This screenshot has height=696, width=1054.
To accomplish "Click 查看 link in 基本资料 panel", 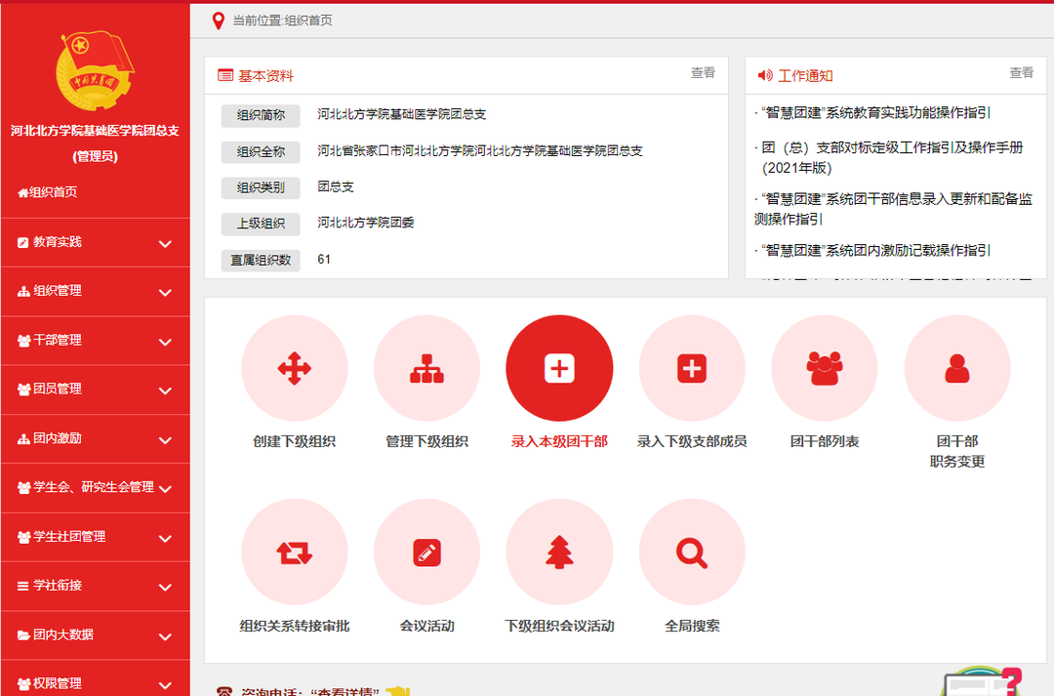I will [x=703, y=72].
